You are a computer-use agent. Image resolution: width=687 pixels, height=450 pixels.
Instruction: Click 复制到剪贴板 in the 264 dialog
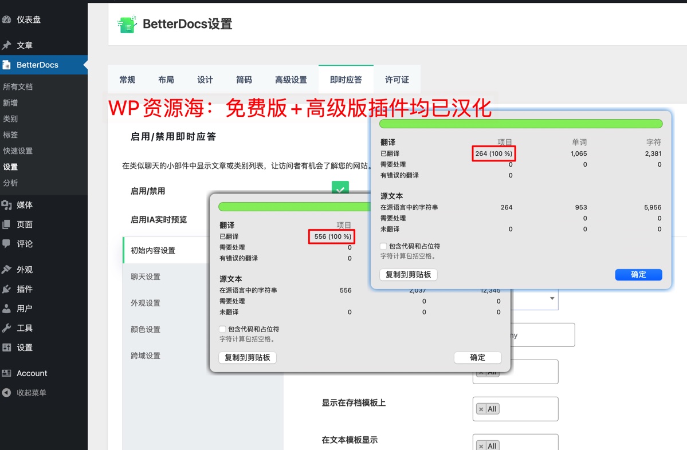point(409,274)
